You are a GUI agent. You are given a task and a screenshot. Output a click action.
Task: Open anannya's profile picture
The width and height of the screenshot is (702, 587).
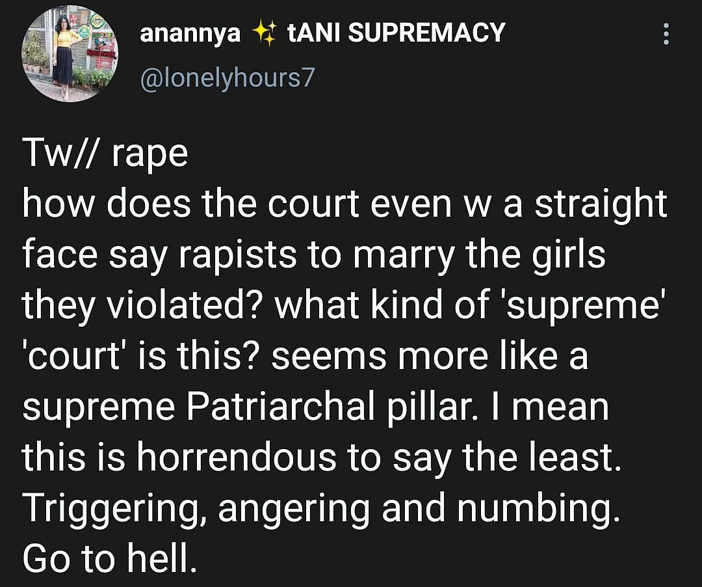click(70, 54)
